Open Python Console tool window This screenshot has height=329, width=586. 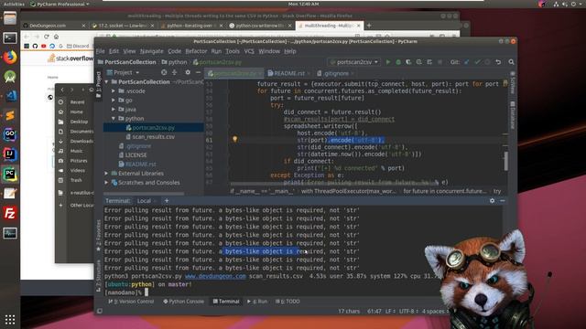[183, 302]
